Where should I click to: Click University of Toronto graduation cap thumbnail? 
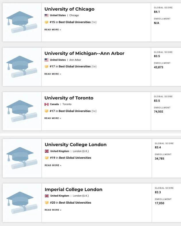tap(22, 111)
